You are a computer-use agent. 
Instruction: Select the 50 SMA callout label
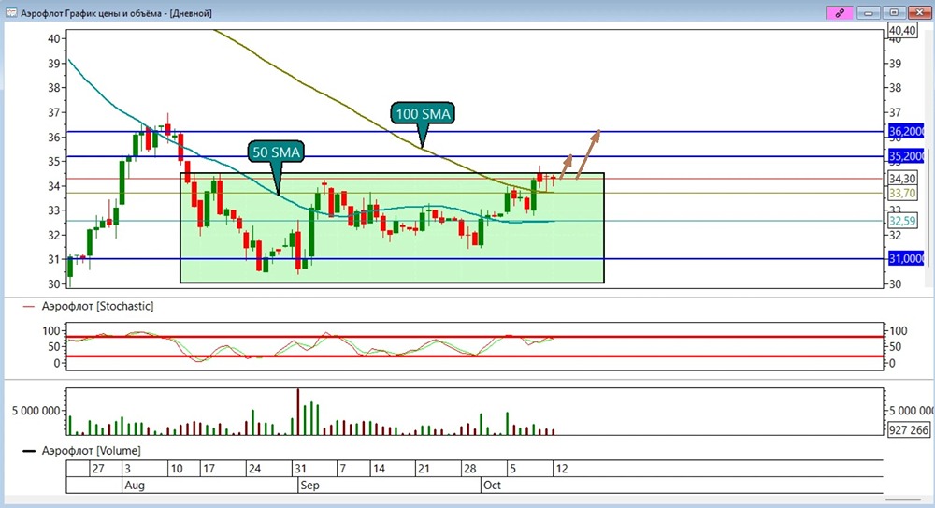click(x=276, y=152)
